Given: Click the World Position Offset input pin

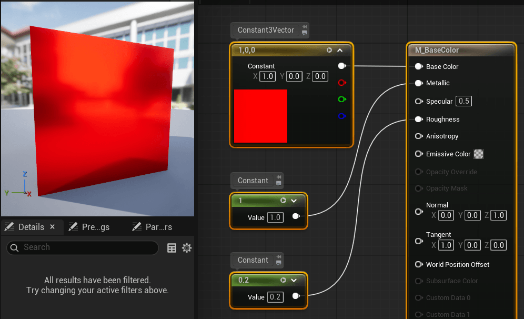Looking at the screenshot, I should pos(418,264).
